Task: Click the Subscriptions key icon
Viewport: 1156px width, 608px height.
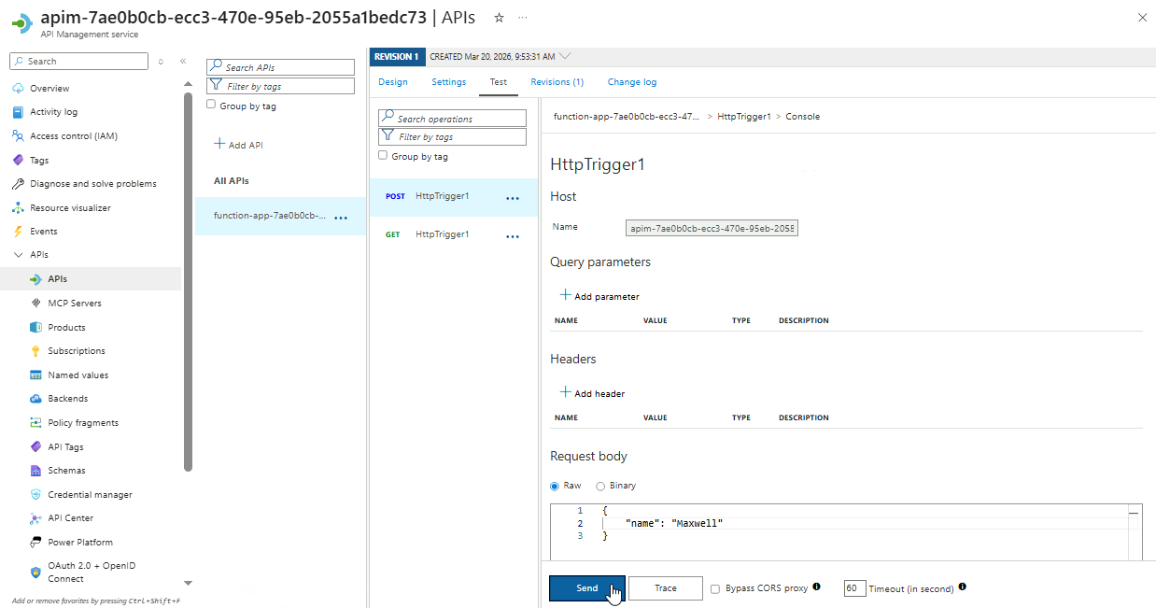Action: (x=35, y=351)
